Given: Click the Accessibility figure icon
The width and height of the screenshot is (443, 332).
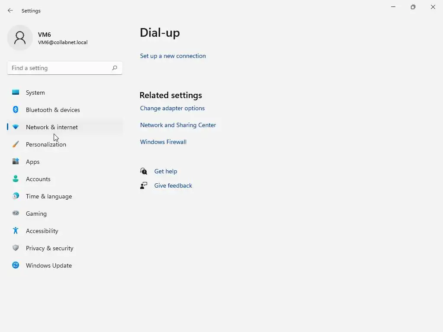Looking at the screenshot, I should click(x=16, y=231).
